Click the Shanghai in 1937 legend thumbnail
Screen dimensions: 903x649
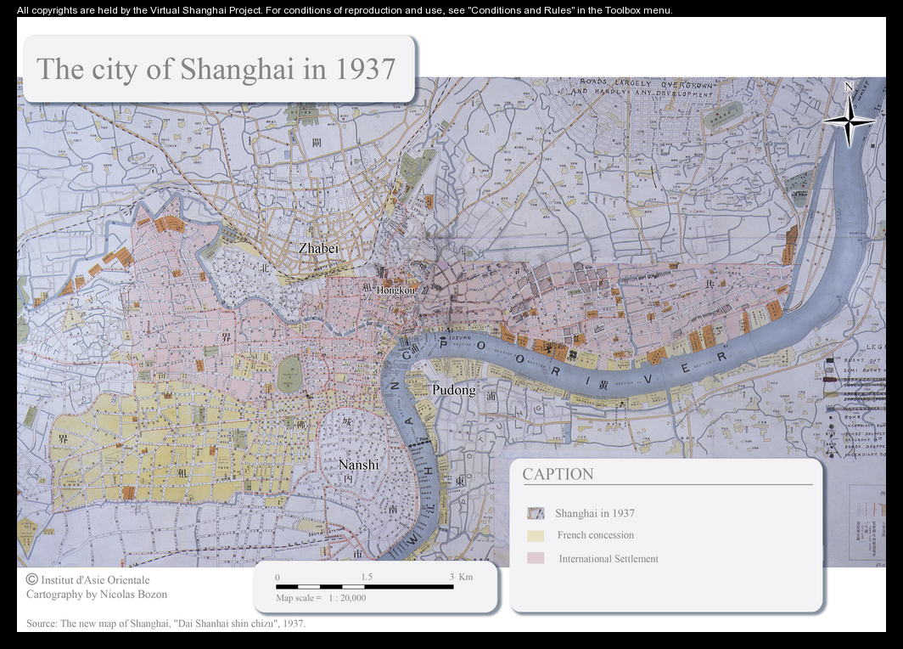coord(535,513)
